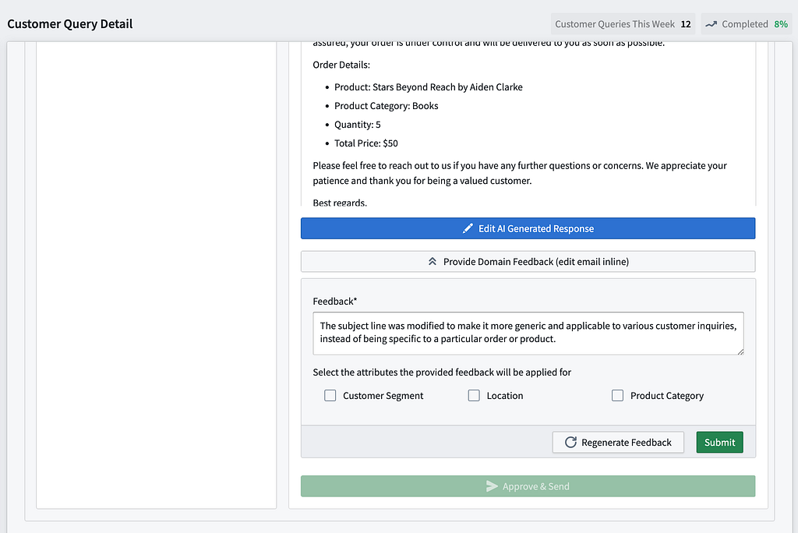This screenshot has width=798, height=533.
Task: Click the Approve & Send button
Action: 528,486
